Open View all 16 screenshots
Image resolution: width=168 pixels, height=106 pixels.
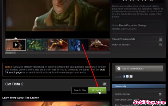click(x=123, y=39)
